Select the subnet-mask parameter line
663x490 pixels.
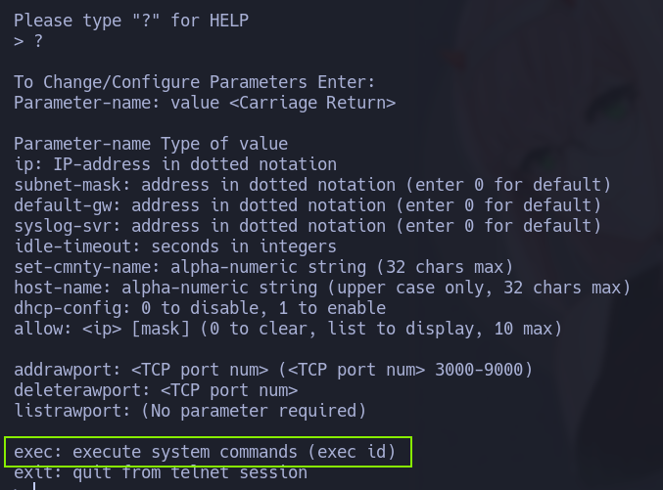click(312, 185)
